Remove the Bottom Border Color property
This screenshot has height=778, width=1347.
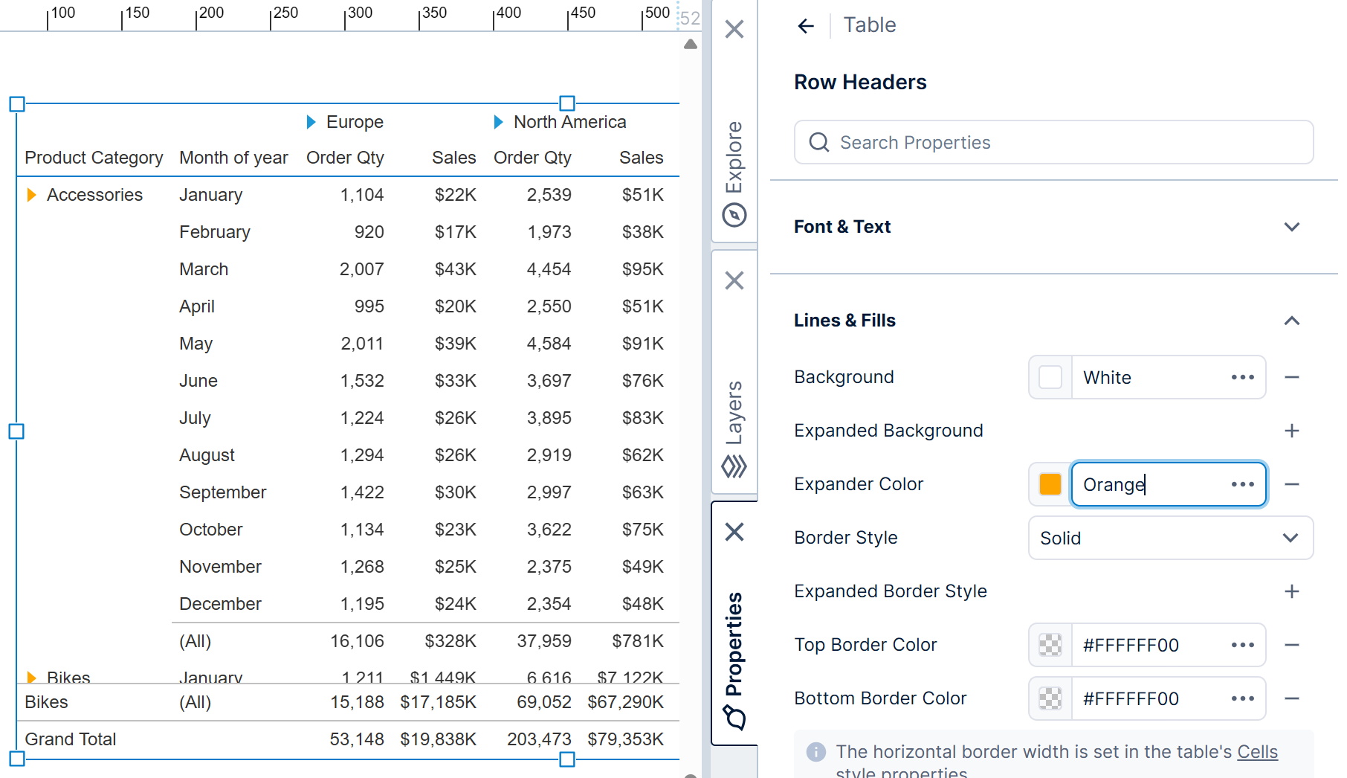(1292, 698)
